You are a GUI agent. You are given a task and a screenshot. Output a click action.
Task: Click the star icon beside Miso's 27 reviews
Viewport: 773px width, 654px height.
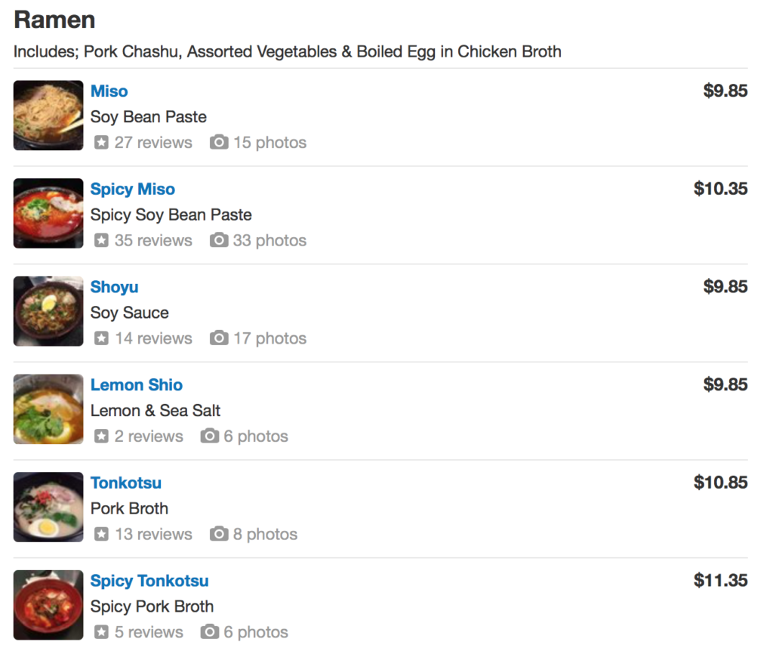pyautogui.click(x=101, y=143)
